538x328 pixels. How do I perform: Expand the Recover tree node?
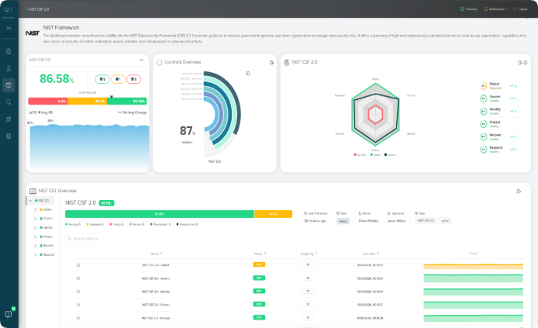tap(35, 246)
